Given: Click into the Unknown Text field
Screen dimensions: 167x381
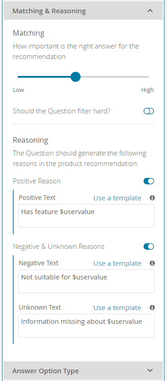Looking at the screenshot, I should 86,326.
